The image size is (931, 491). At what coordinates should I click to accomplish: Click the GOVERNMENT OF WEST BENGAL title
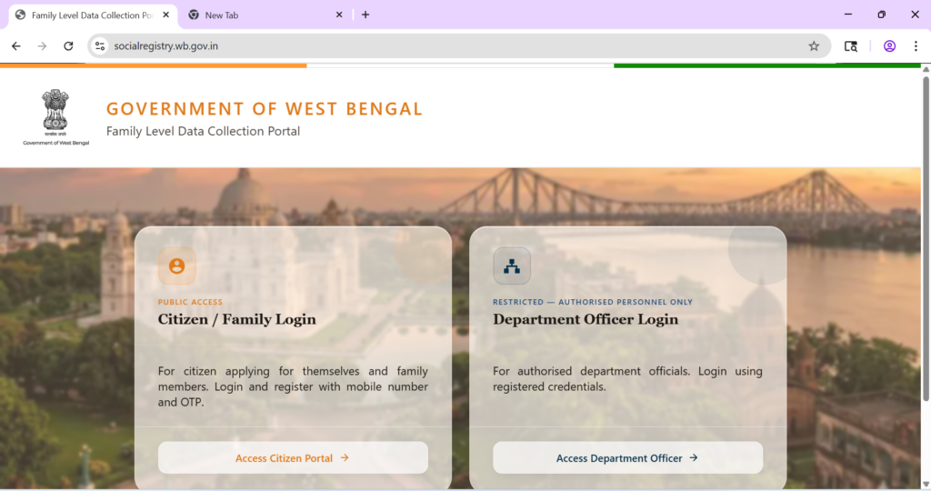(x=265, y=108)
